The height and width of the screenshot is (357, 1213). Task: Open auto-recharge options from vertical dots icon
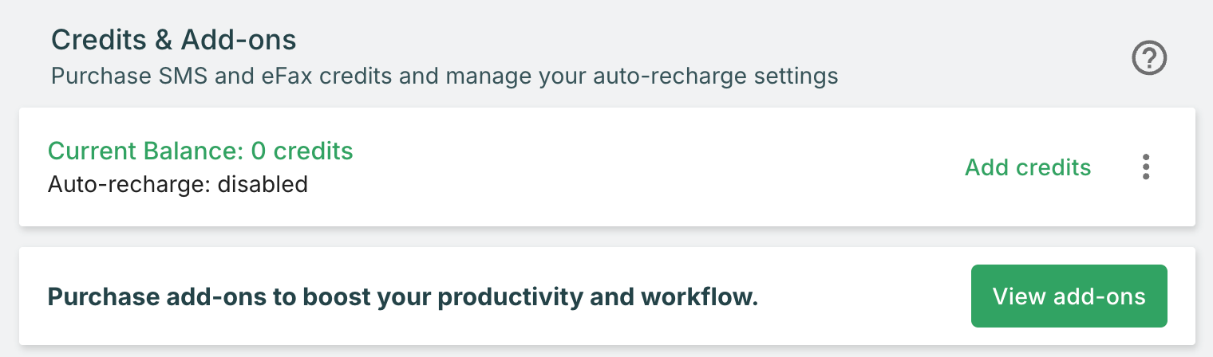pyautogui.click(x=1146, y=167)
